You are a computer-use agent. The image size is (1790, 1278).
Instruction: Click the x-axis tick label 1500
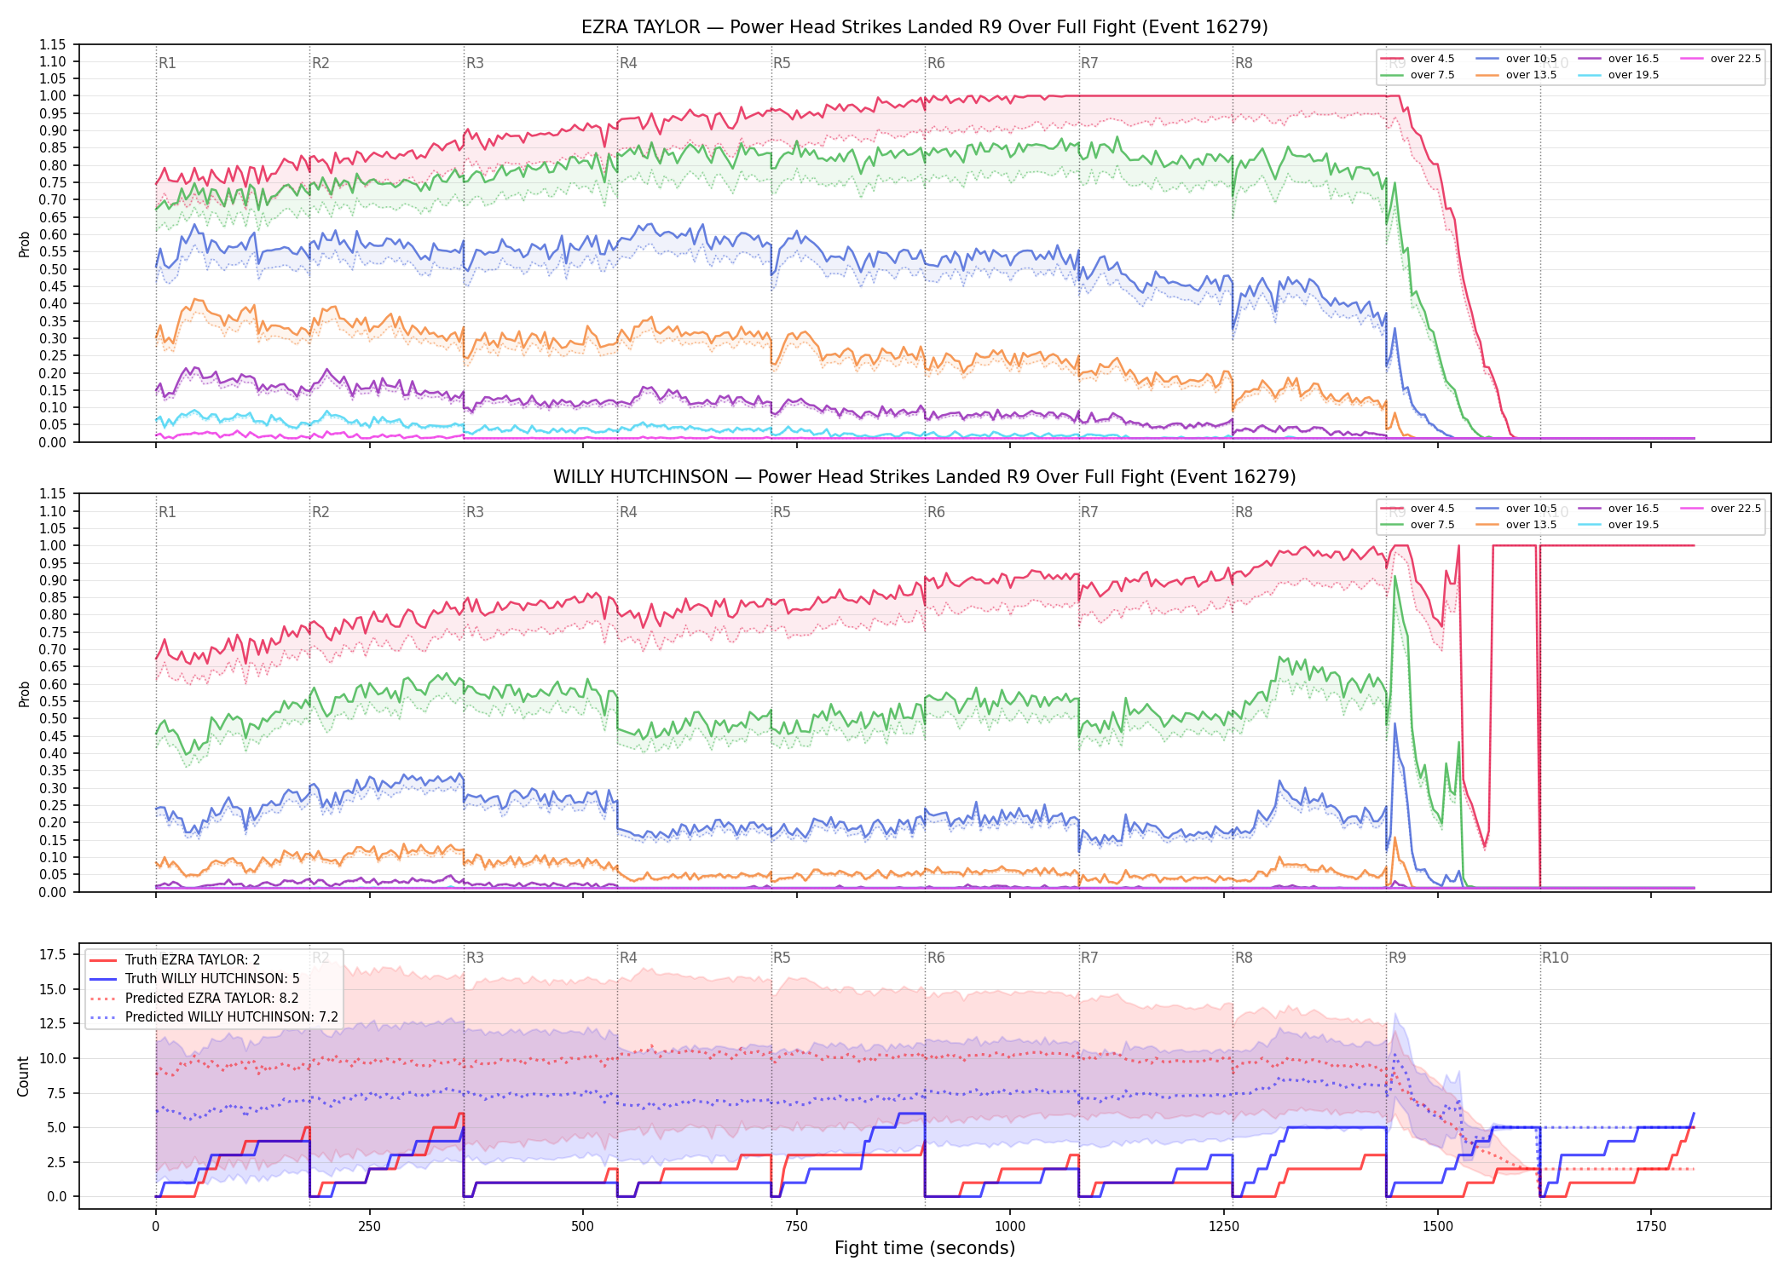tap(1438, 1227)
